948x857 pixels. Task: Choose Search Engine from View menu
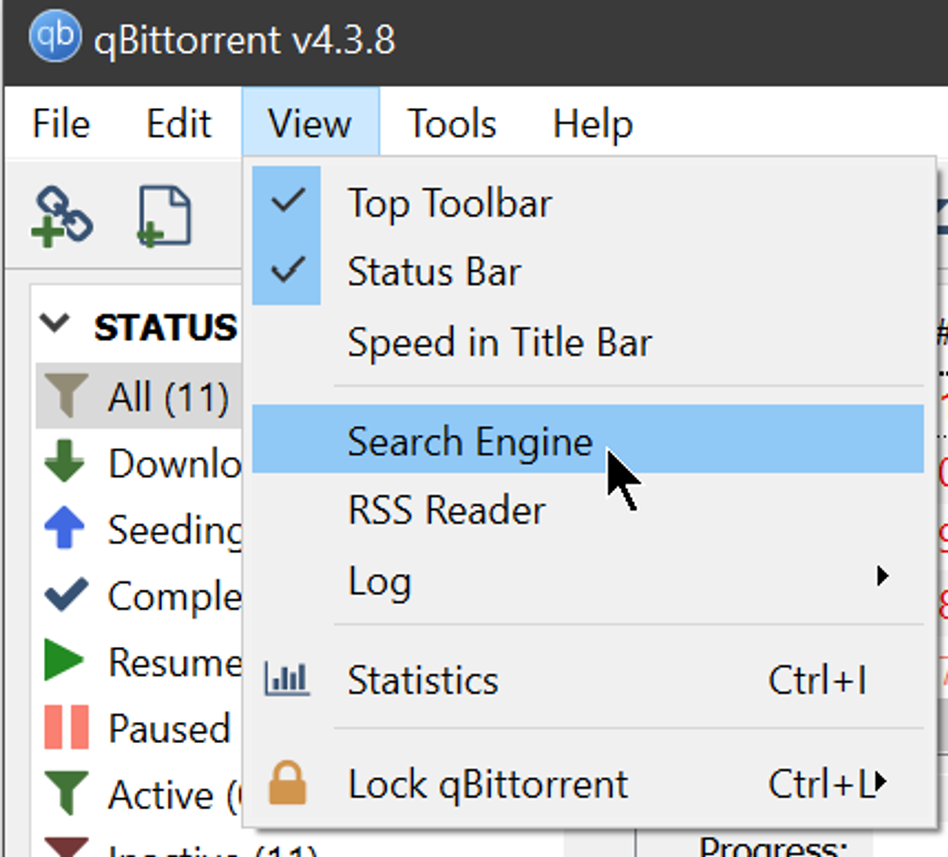pyautogui.click(x=588, y=439)
